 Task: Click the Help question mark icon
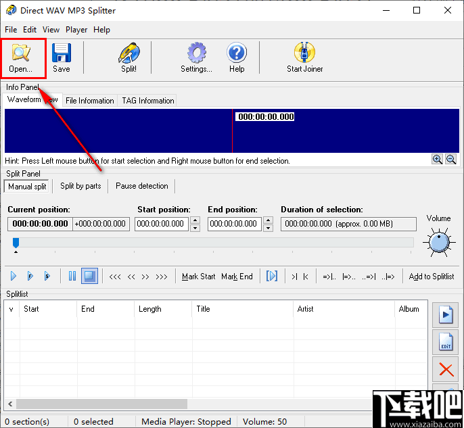[237, 58]
